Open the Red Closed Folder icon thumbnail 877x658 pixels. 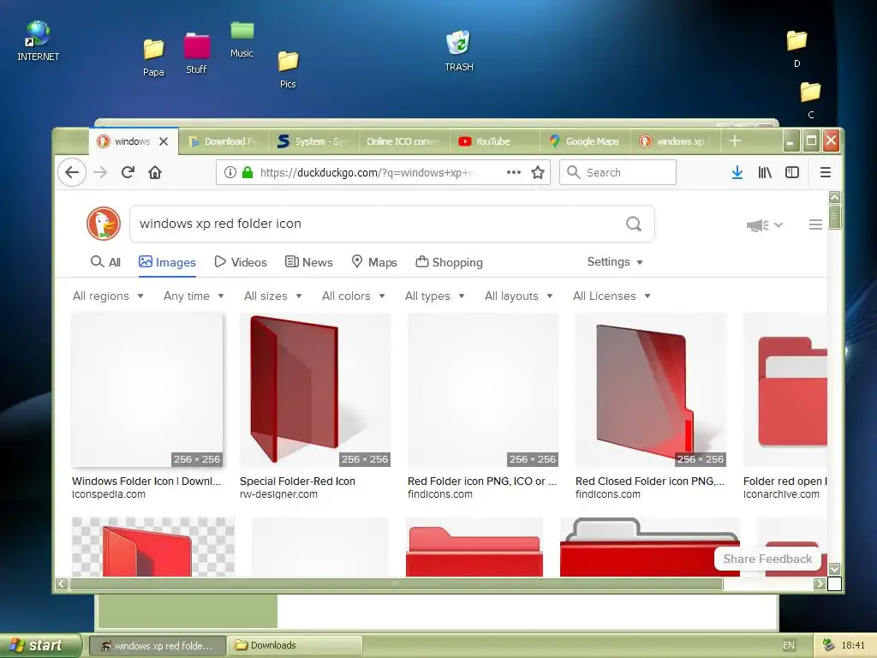tap(651, 390)
